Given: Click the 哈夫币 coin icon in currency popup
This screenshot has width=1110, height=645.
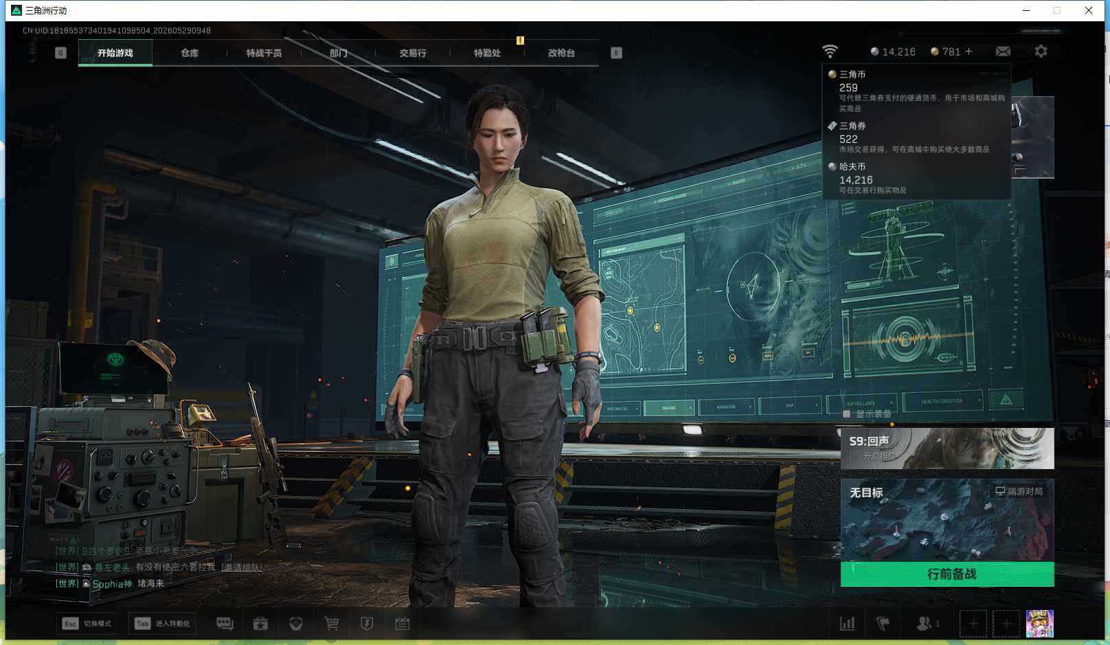Looking at the screenshot, I should [832, 166].
